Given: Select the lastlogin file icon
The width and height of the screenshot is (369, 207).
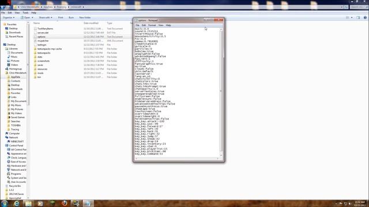Looking at the screenshot, I should click(x=35, y=45).
